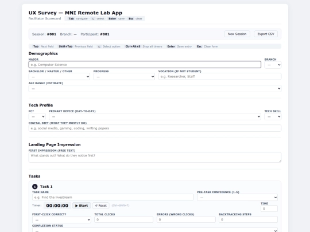The height and width of the screenshot is (232, 310).
Task: Expand the First-Click Correct dropdown
Action: 61,219
